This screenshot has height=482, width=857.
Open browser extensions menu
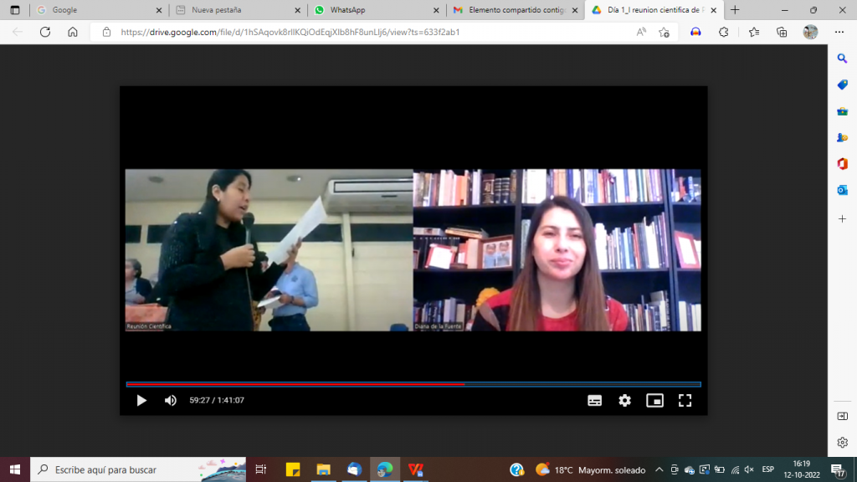[x=724, y=32]
